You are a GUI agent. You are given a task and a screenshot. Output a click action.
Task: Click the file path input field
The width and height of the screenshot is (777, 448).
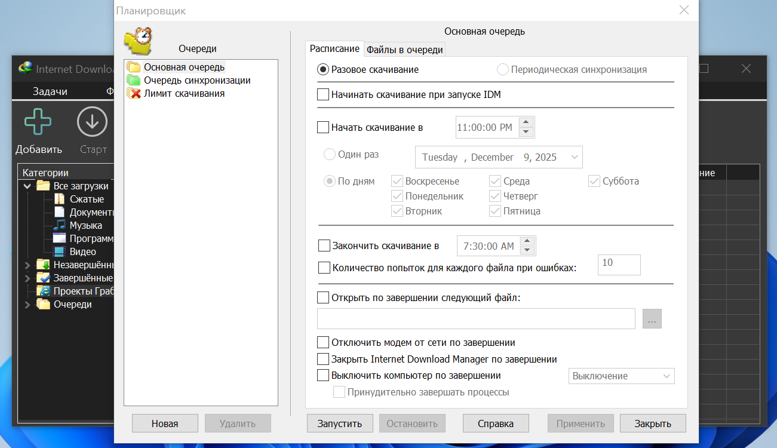click(x=475, y=319)
